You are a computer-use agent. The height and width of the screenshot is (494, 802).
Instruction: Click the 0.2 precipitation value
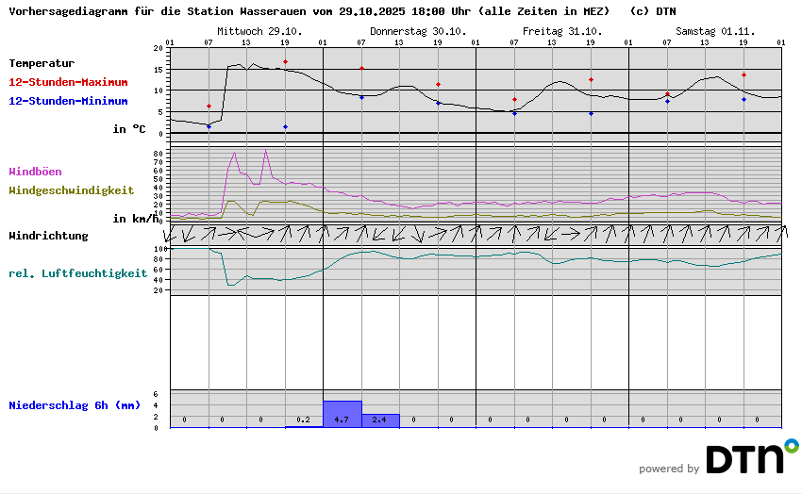coord(303,420)
